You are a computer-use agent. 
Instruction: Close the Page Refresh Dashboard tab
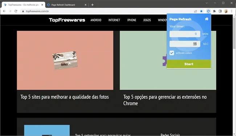coord(85,5)
